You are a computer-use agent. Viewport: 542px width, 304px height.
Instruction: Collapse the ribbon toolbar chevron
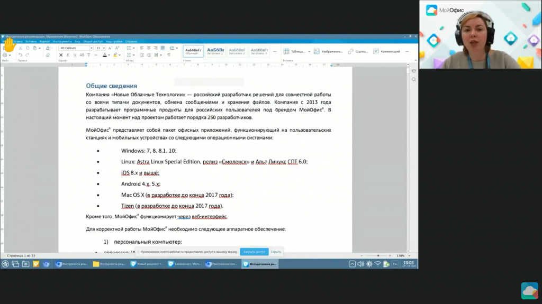[415, 60]
